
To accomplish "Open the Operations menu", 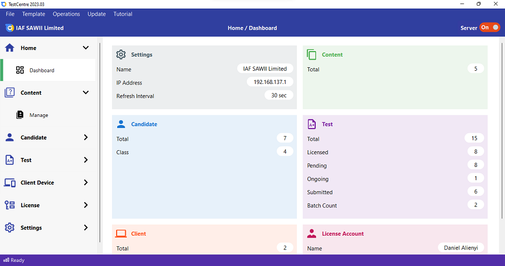I will pos(66,14).
